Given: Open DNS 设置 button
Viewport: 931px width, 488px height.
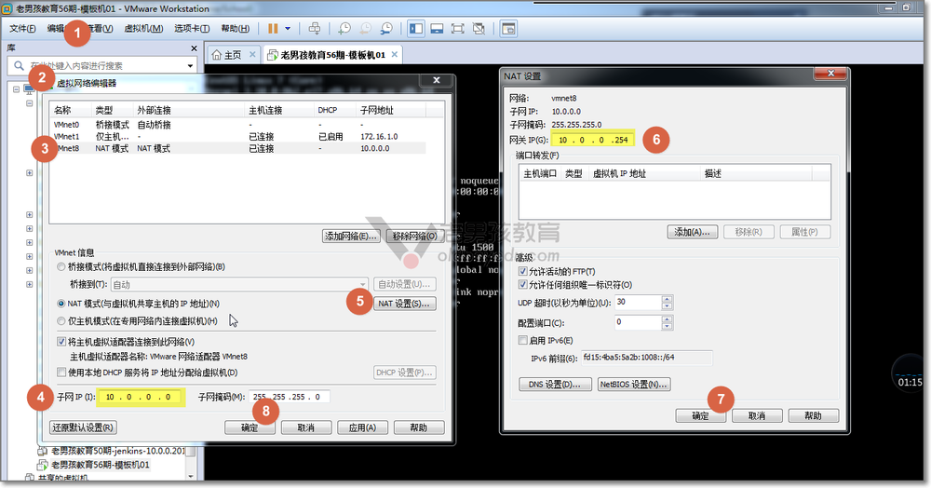Looking at the screenshot, I should 555,384.
